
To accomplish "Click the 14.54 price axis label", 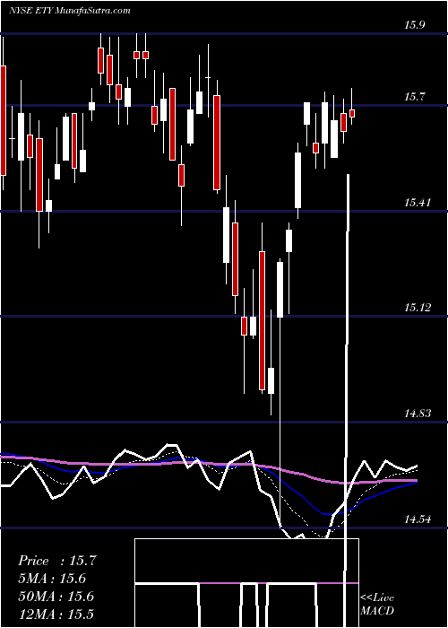I will [x=418, y=519].
